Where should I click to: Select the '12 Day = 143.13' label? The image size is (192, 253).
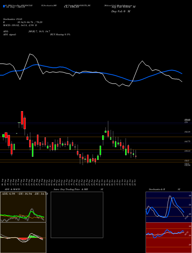[15, 7]
